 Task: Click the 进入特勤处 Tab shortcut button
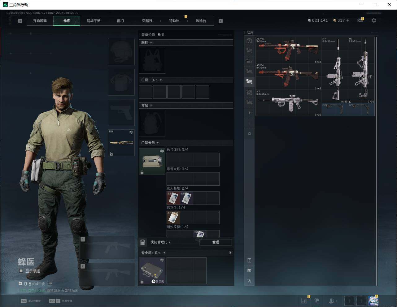point(31,301)
